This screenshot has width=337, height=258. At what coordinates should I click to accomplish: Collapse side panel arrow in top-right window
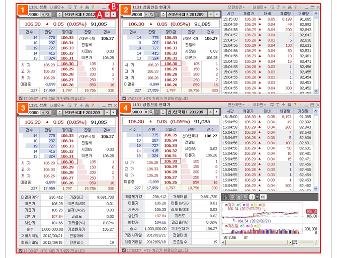(x=217, y=15)
